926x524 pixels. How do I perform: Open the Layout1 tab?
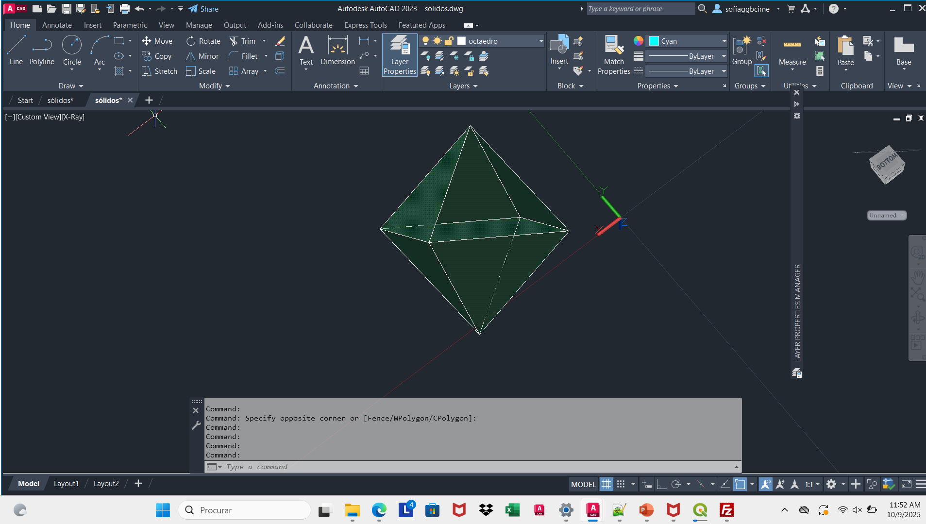point(66,484)
